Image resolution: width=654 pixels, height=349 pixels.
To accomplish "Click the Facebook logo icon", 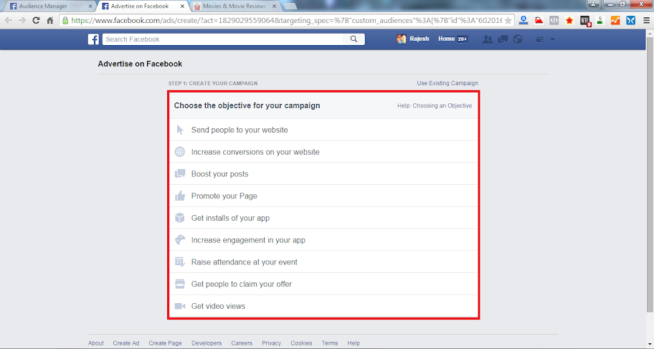I will pyautogui.click(x=93, y=39).
